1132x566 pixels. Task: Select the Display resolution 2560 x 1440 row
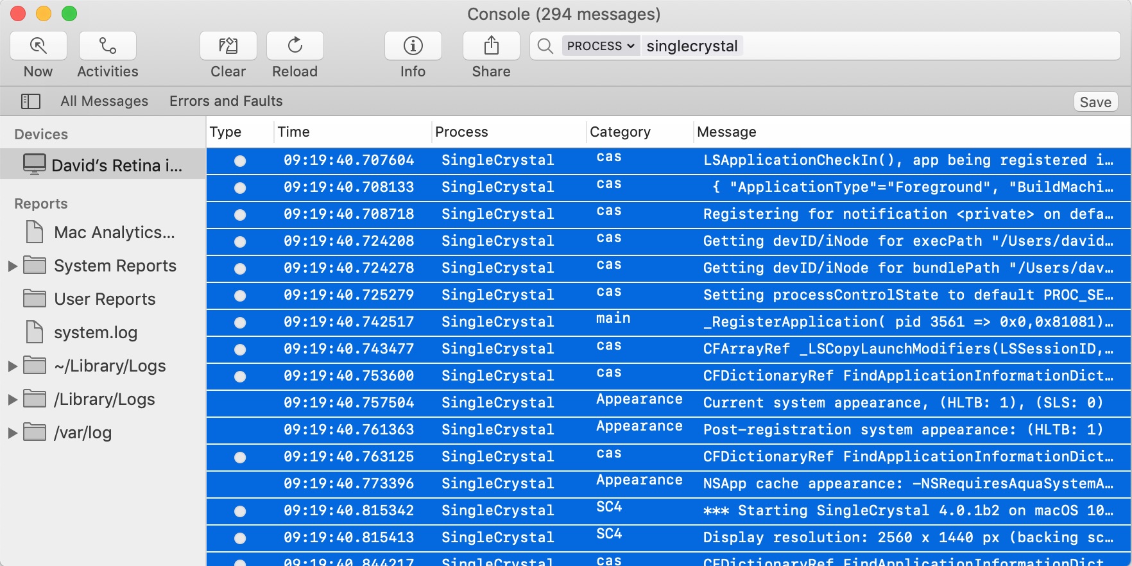click(x=669, y=538)
